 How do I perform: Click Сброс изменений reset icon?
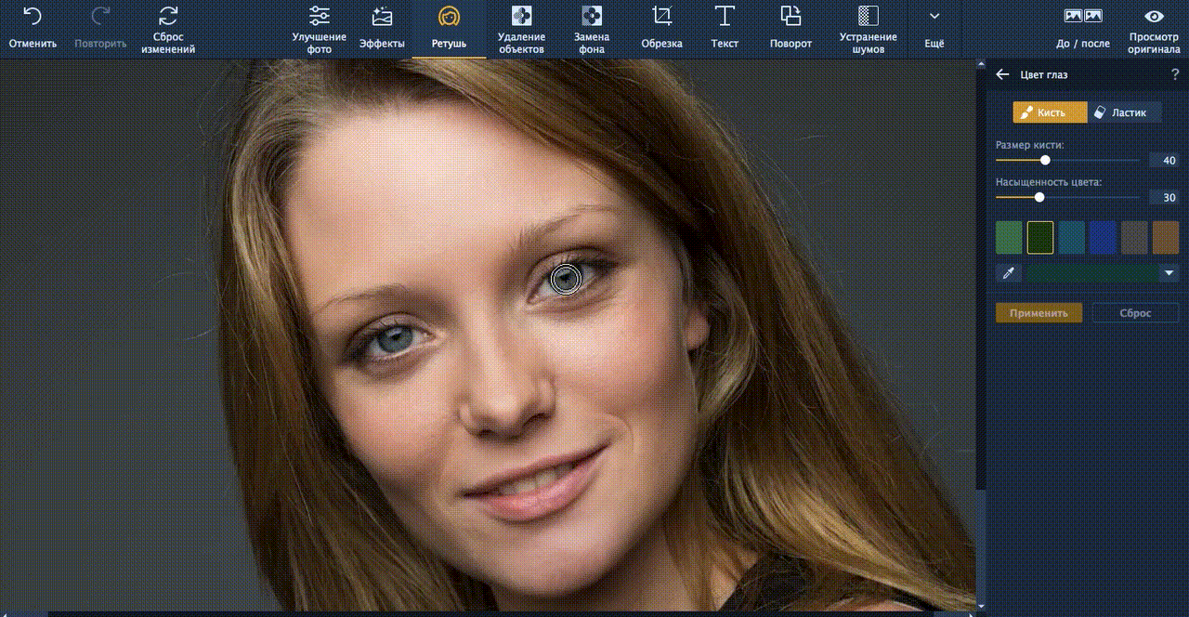[x=168, y=17]
